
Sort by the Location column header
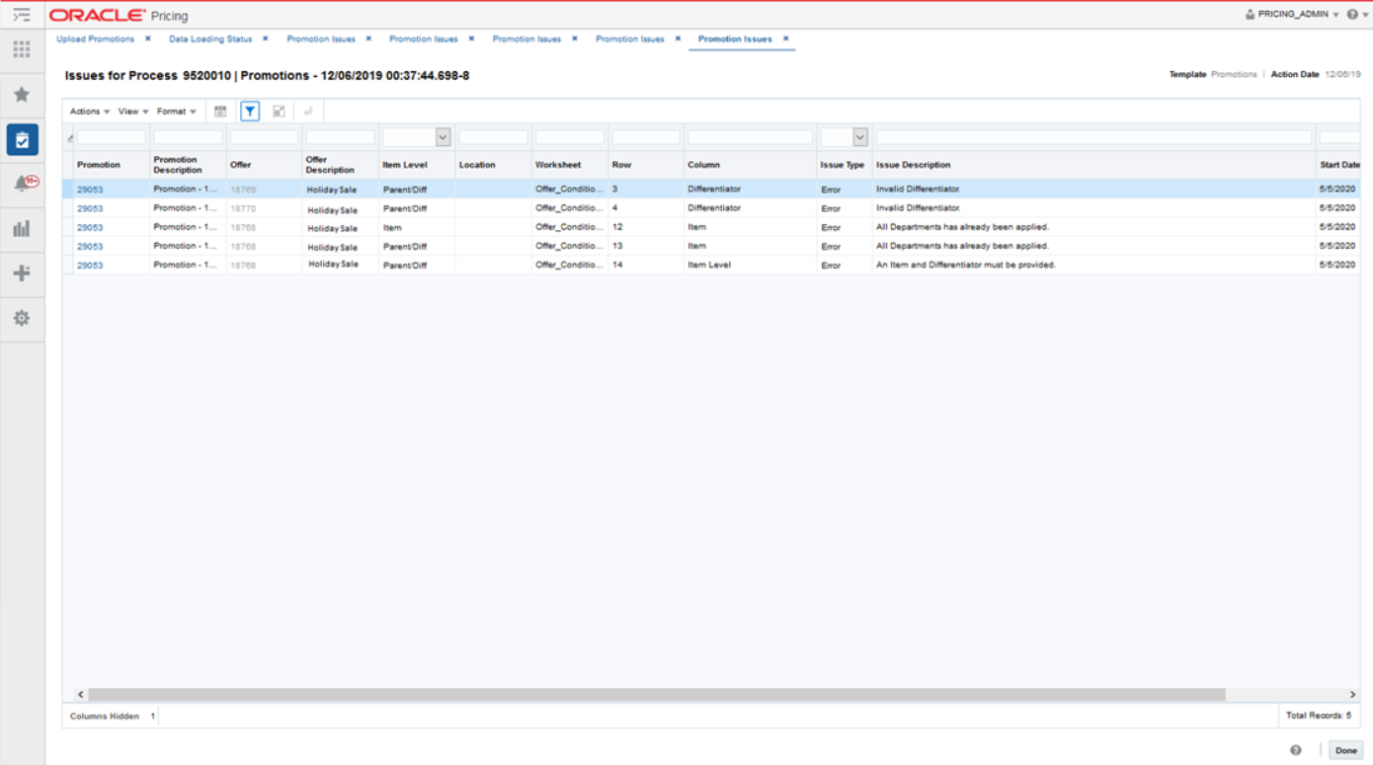477,165
